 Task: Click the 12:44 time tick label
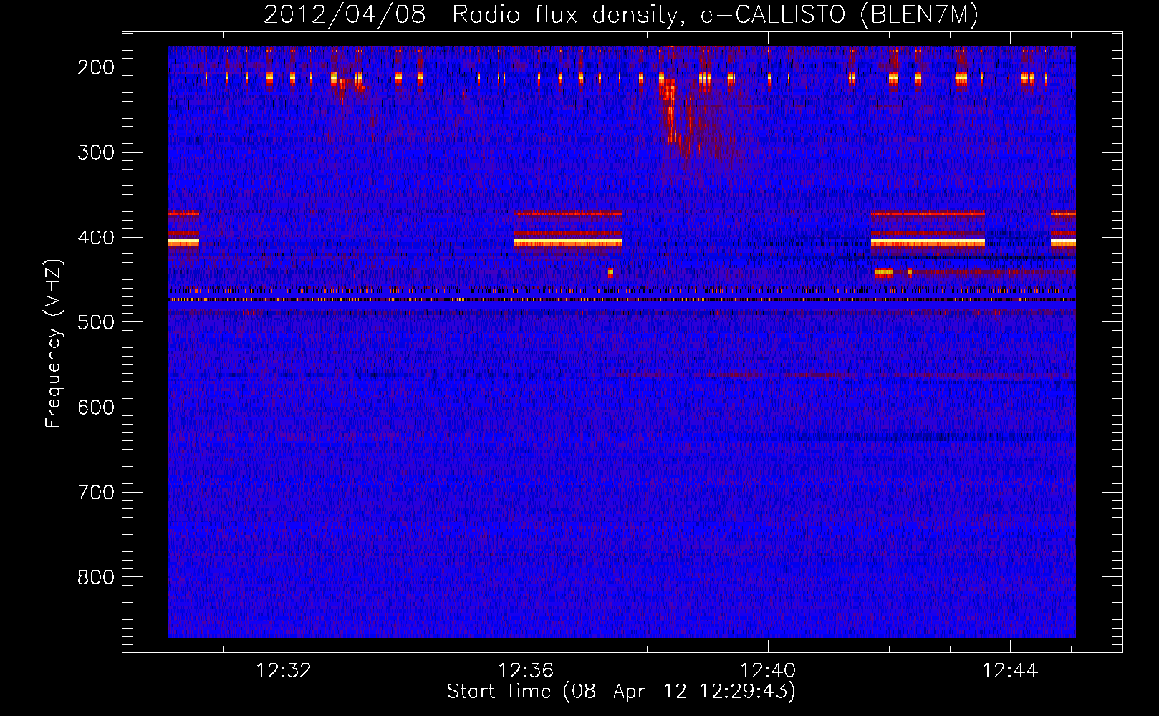pyautogui.click(x=1010, y=671)
